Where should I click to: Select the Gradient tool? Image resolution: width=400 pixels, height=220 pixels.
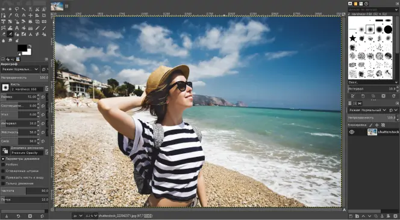pyautogui.click(x=30, y=28)
